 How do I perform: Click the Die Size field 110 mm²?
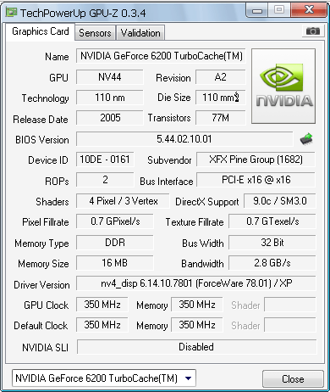(x=221, y=98)
